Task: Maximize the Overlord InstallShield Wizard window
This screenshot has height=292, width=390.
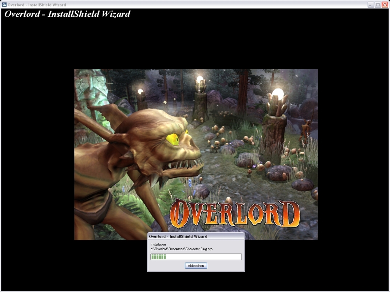Action: point(378,5)
